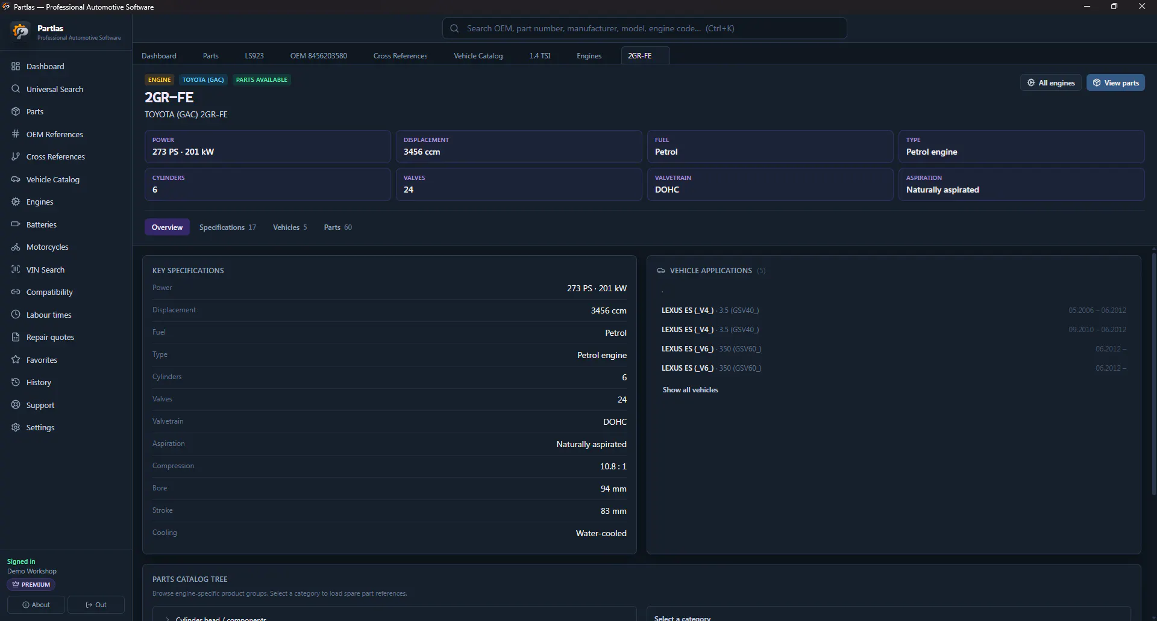Click the View parts button
The image size is (1157, 621).
coord(1115,82)
